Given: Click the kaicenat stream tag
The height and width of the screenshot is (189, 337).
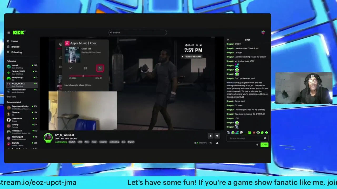Looking at the screenshot, I should [x=103, y=142].
